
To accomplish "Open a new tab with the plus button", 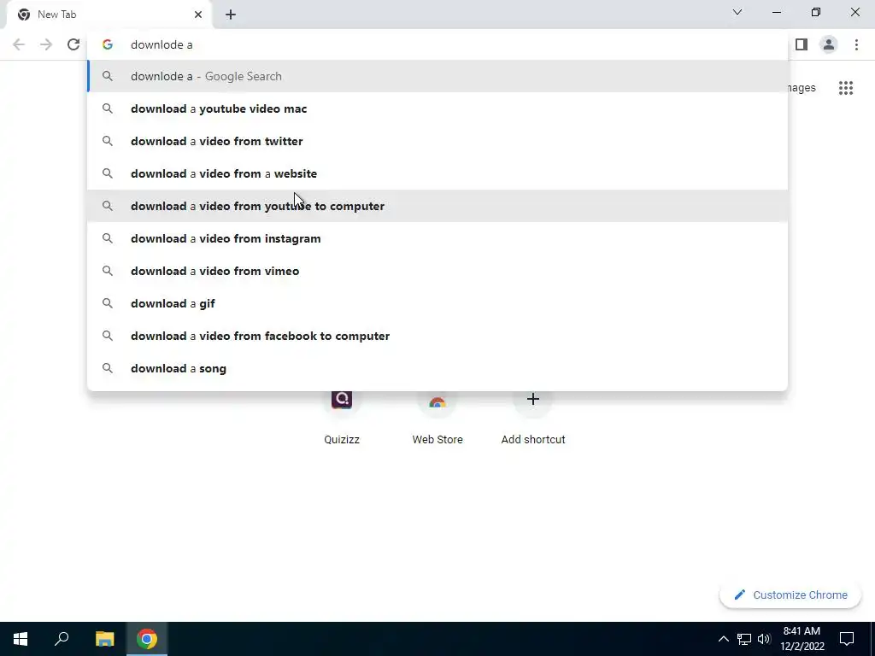I will click(x=231, y=15).
